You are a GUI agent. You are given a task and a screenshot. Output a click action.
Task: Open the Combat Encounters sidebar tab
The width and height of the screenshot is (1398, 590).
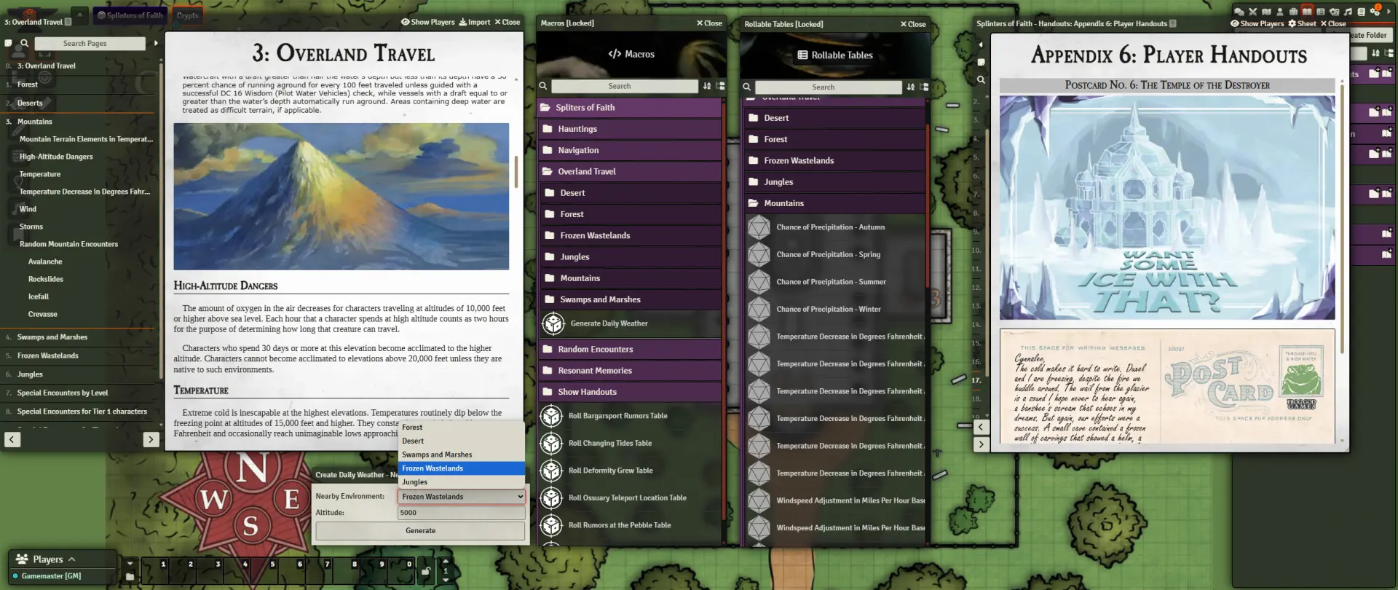click(x=1252, y=12)
